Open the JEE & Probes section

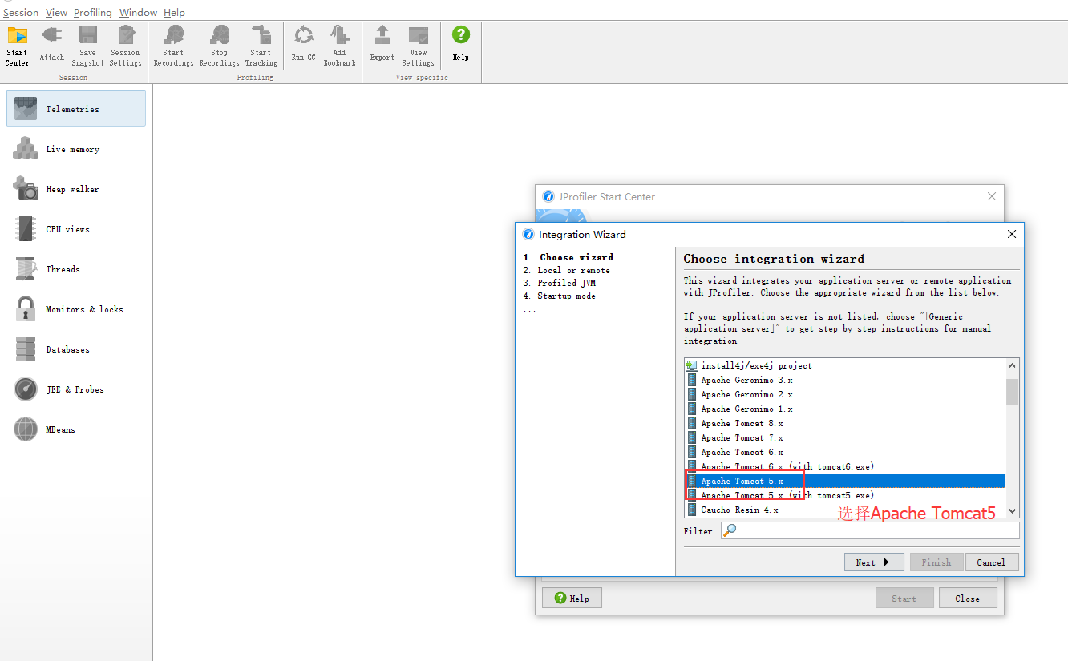[76, 389]
